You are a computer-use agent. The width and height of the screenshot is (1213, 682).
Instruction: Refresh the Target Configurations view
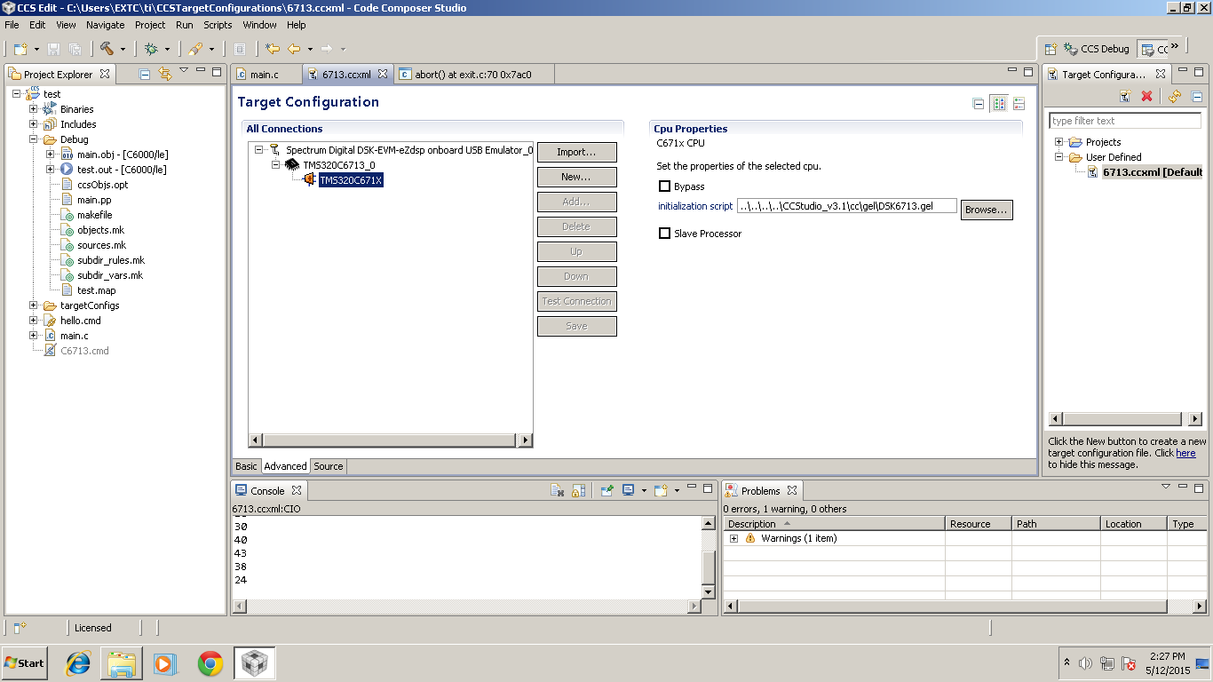tap(1175, 96)
